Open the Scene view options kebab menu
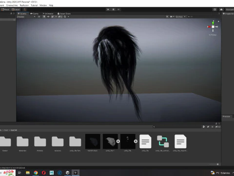Image resolution: width=234 pixels, height=176 pixels. tap(219, 14)
